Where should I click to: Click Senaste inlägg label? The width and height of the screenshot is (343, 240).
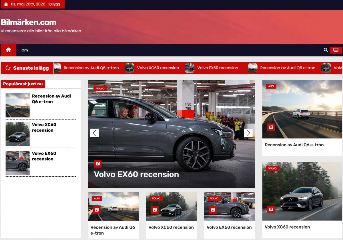(31, 68)
